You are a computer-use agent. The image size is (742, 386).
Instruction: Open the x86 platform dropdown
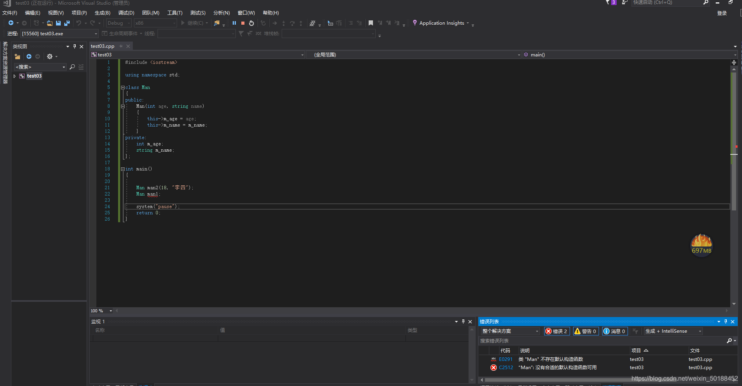point(156,23)
